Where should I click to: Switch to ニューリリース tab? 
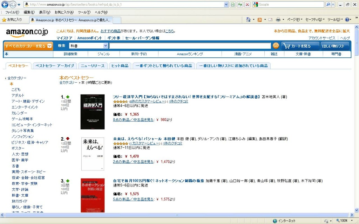(93, 66)
